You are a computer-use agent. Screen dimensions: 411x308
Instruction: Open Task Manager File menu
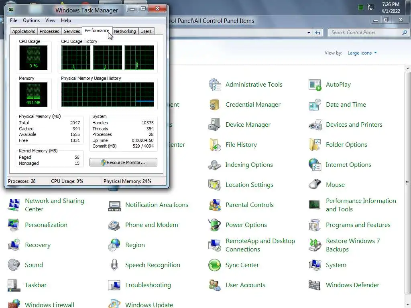(x=14, y=20)
